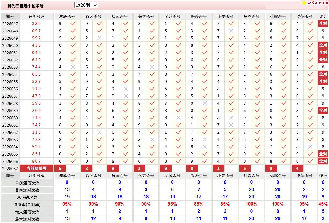Click the cross mark for 采薇杀号 in row 2026058
Image resolution: width=329 pixels, height=223 pixels.
coord(205,103)
